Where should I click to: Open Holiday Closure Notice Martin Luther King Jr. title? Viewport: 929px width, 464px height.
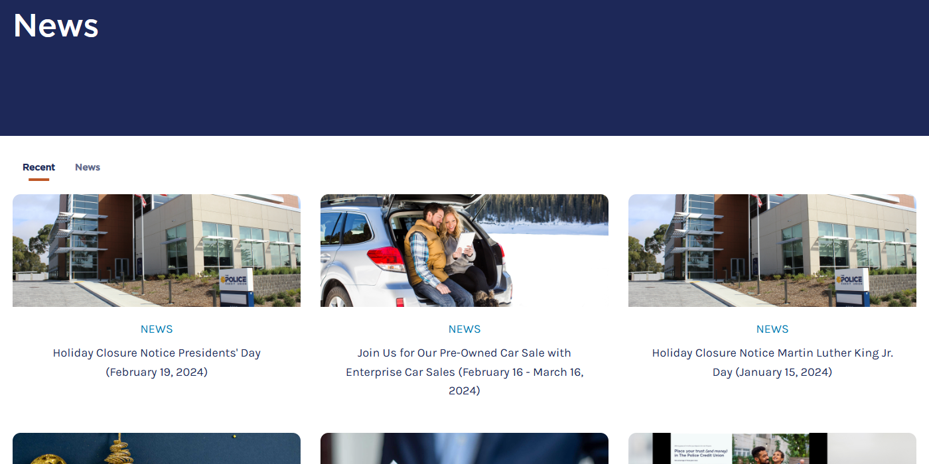tap(772, 363)
